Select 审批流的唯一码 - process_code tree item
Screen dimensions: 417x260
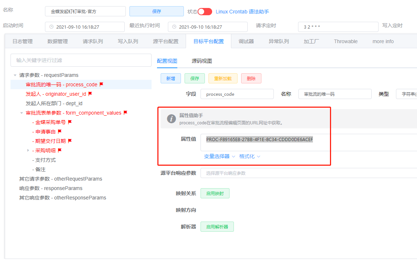tap(81, 84)
